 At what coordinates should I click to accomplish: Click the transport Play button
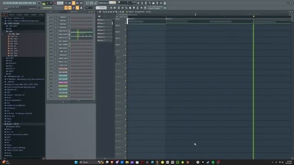[x=47, y=3]
